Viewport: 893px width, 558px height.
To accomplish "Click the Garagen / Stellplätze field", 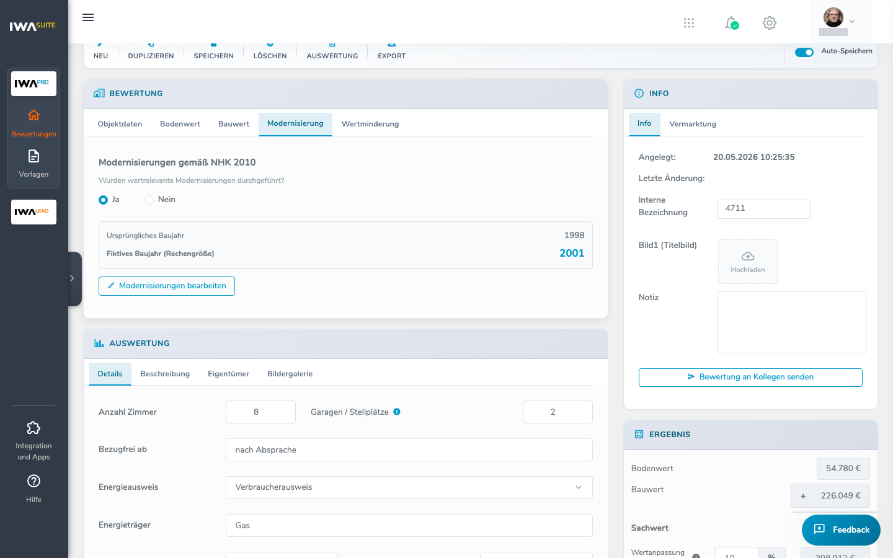I will tap(558, 412).
